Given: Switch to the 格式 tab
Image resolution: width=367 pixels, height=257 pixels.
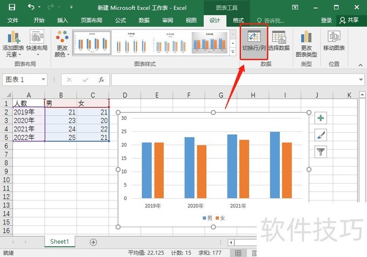Looking at the screenshot, I should 238,20.
